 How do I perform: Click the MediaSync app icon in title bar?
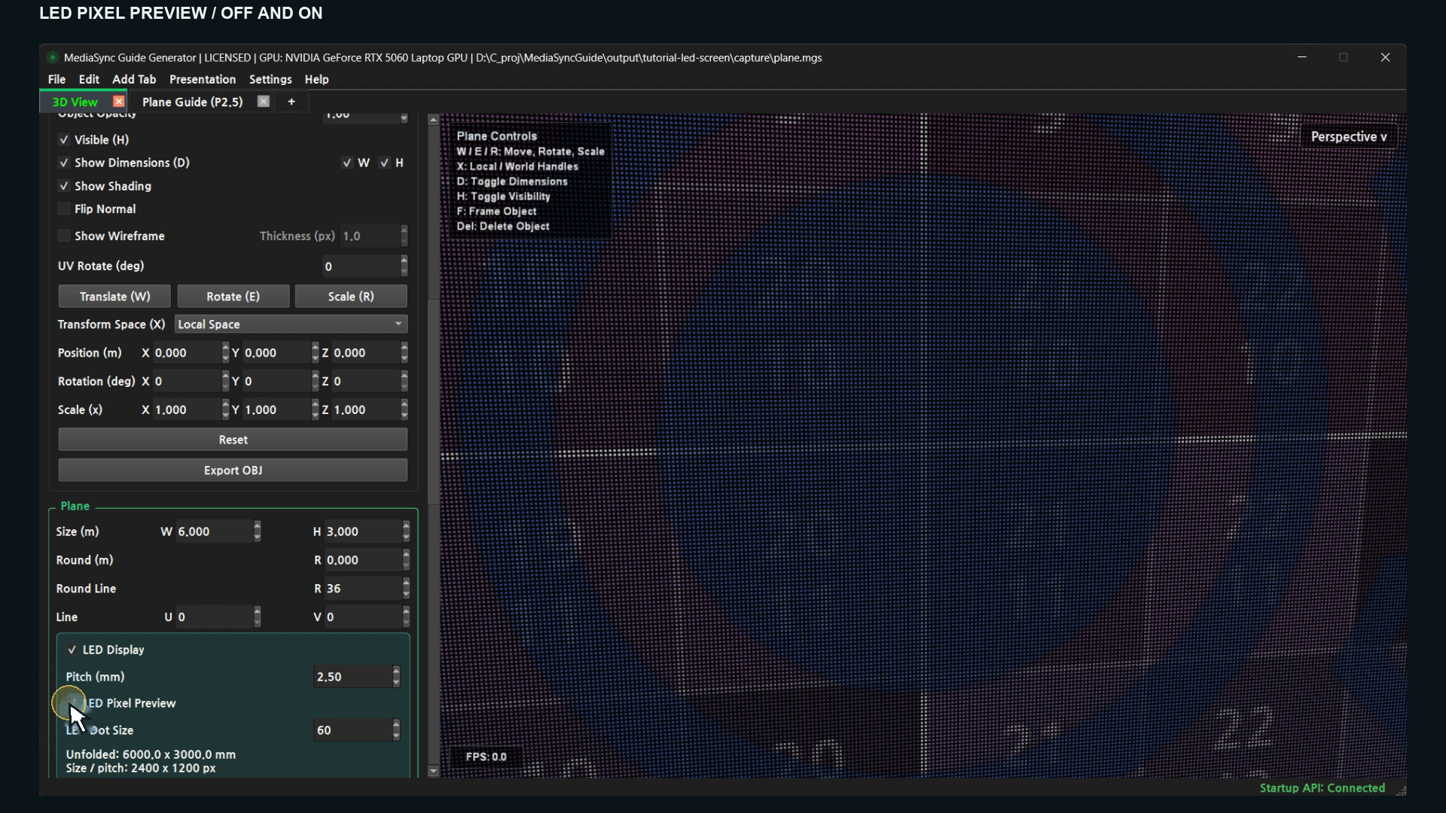(x=52, y=58)
